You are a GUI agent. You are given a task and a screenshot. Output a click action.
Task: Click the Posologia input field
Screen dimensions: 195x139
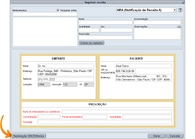coord(105,122)
